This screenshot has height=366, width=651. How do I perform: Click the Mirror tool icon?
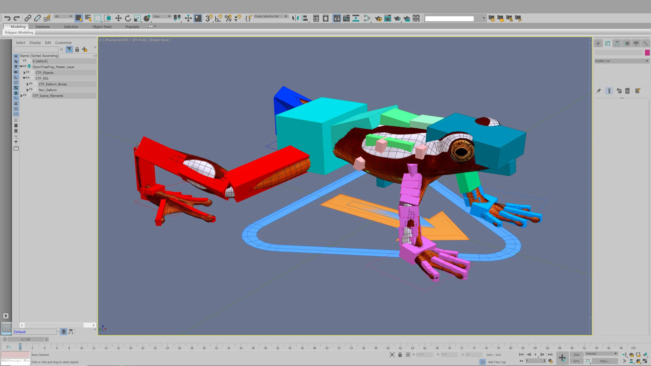(x=295, y=18)
